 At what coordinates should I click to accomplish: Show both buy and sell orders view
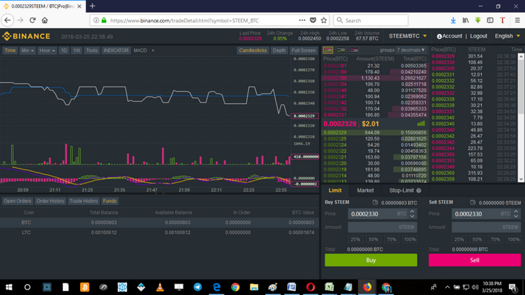pyautogui.click(x=328, y=50)
